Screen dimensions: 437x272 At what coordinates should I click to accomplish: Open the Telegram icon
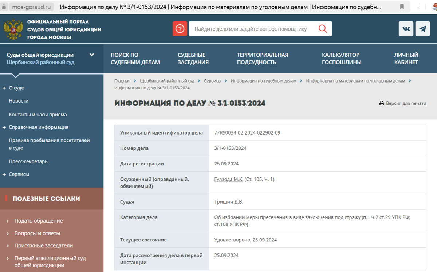pyautogui.click(x=422, y=28)
